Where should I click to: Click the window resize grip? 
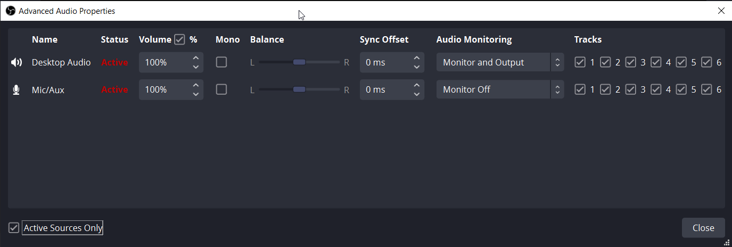pos(727,242)
